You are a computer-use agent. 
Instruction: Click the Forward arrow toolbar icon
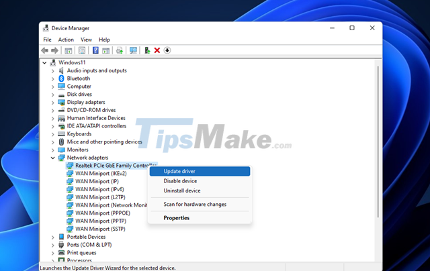click(x=54, y=50)
